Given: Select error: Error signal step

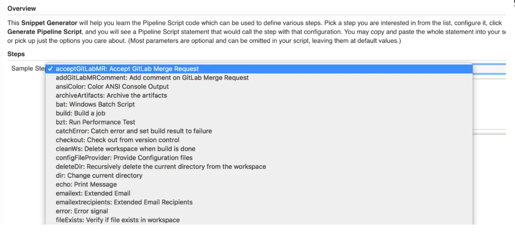Looking at the screenshot, I should (82, 211).
